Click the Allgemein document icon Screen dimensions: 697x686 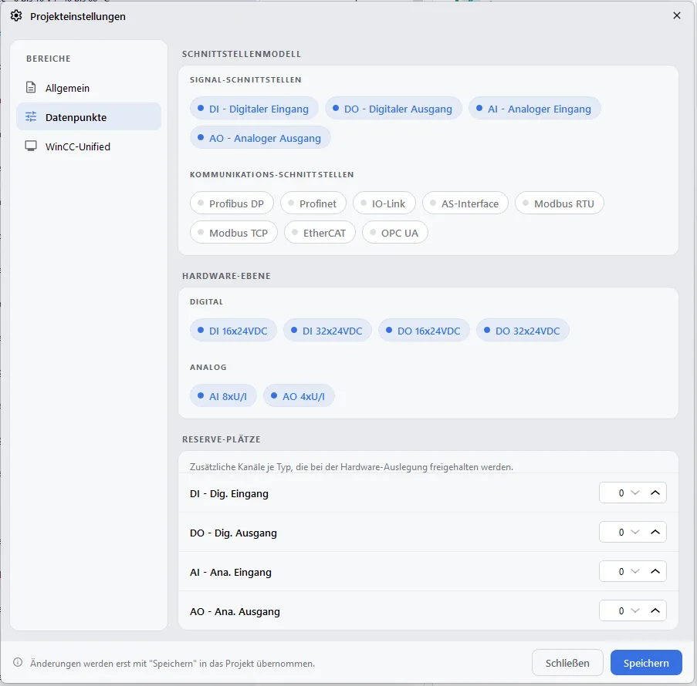pyautogui.click(x=31, y=87)
